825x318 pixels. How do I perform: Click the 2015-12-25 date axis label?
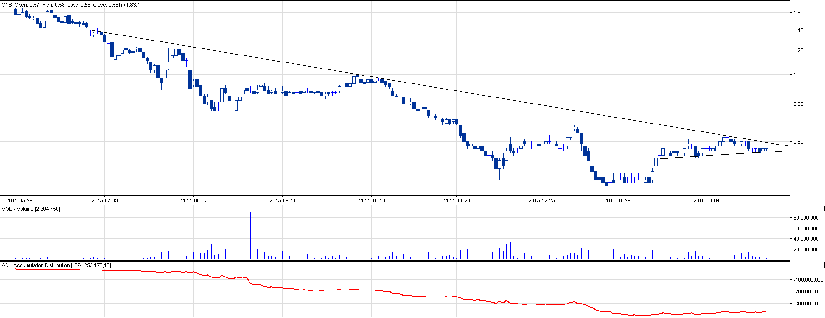coord(541,200)
